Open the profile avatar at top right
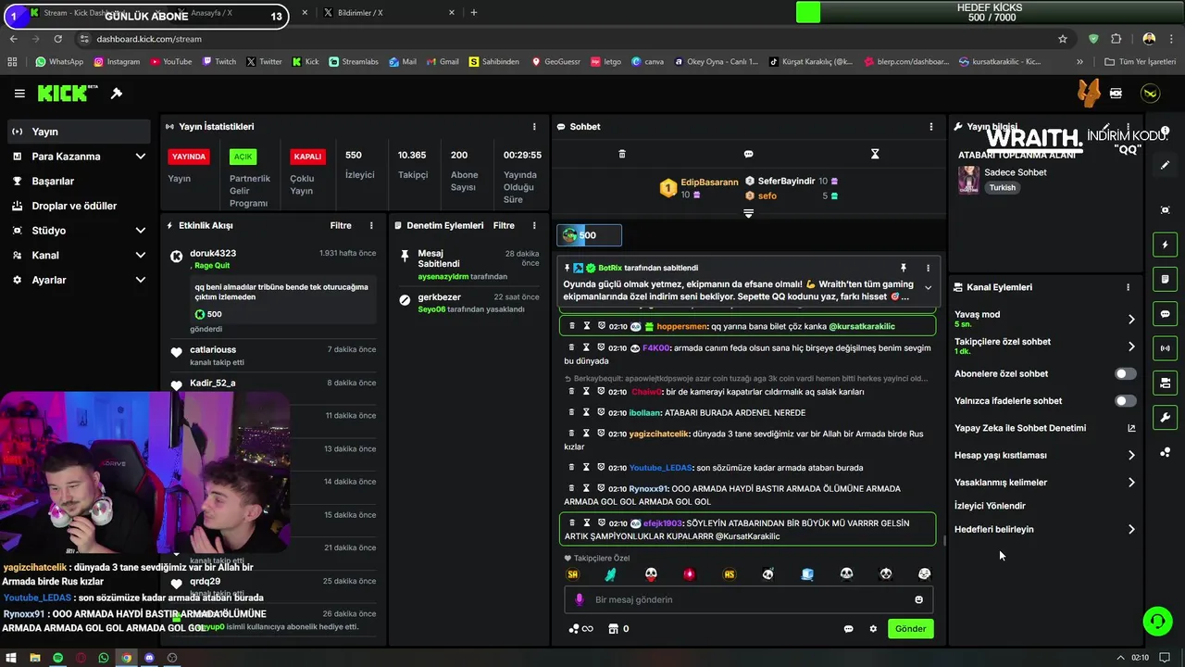 tap(1150, 94)
